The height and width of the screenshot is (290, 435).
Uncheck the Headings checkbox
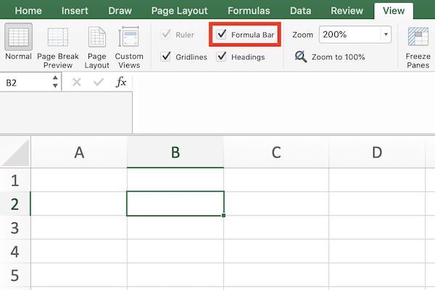tap(221, 57)
